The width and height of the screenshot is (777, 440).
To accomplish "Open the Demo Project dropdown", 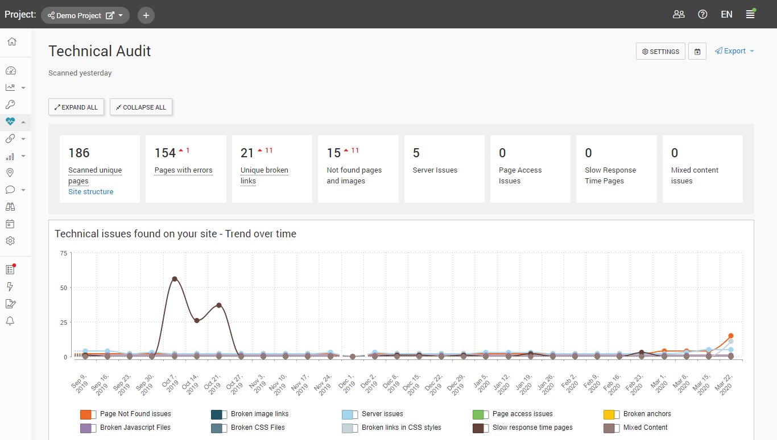I will 85,15.
